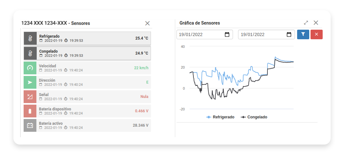Click the start date input field
Image resolution: width=345 pixels, height=164 pixels.
coord(198,34)
